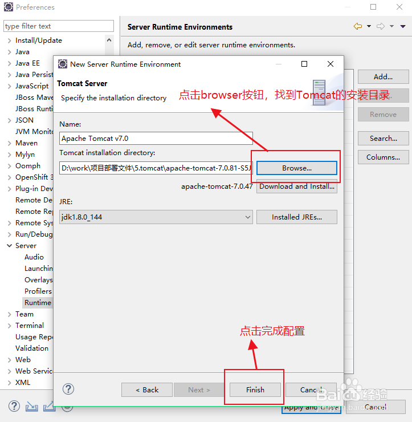Expand the Maven tree node
Image resolution: width=412 pixels, height=422 pixels.
(10, 143)
